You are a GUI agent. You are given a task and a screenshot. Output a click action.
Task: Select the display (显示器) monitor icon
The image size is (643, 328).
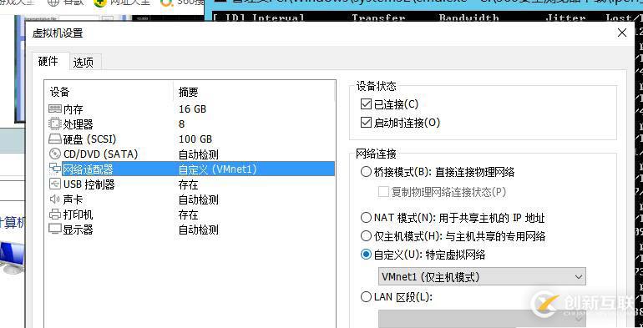(x=54, y=229)
